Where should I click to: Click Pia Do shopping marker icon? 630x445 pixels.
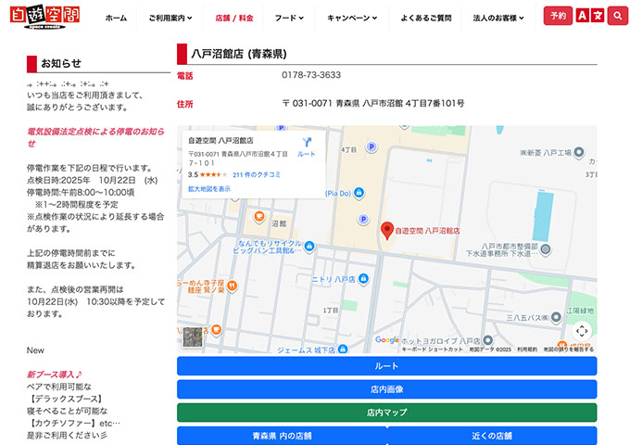tap(359, 193)
